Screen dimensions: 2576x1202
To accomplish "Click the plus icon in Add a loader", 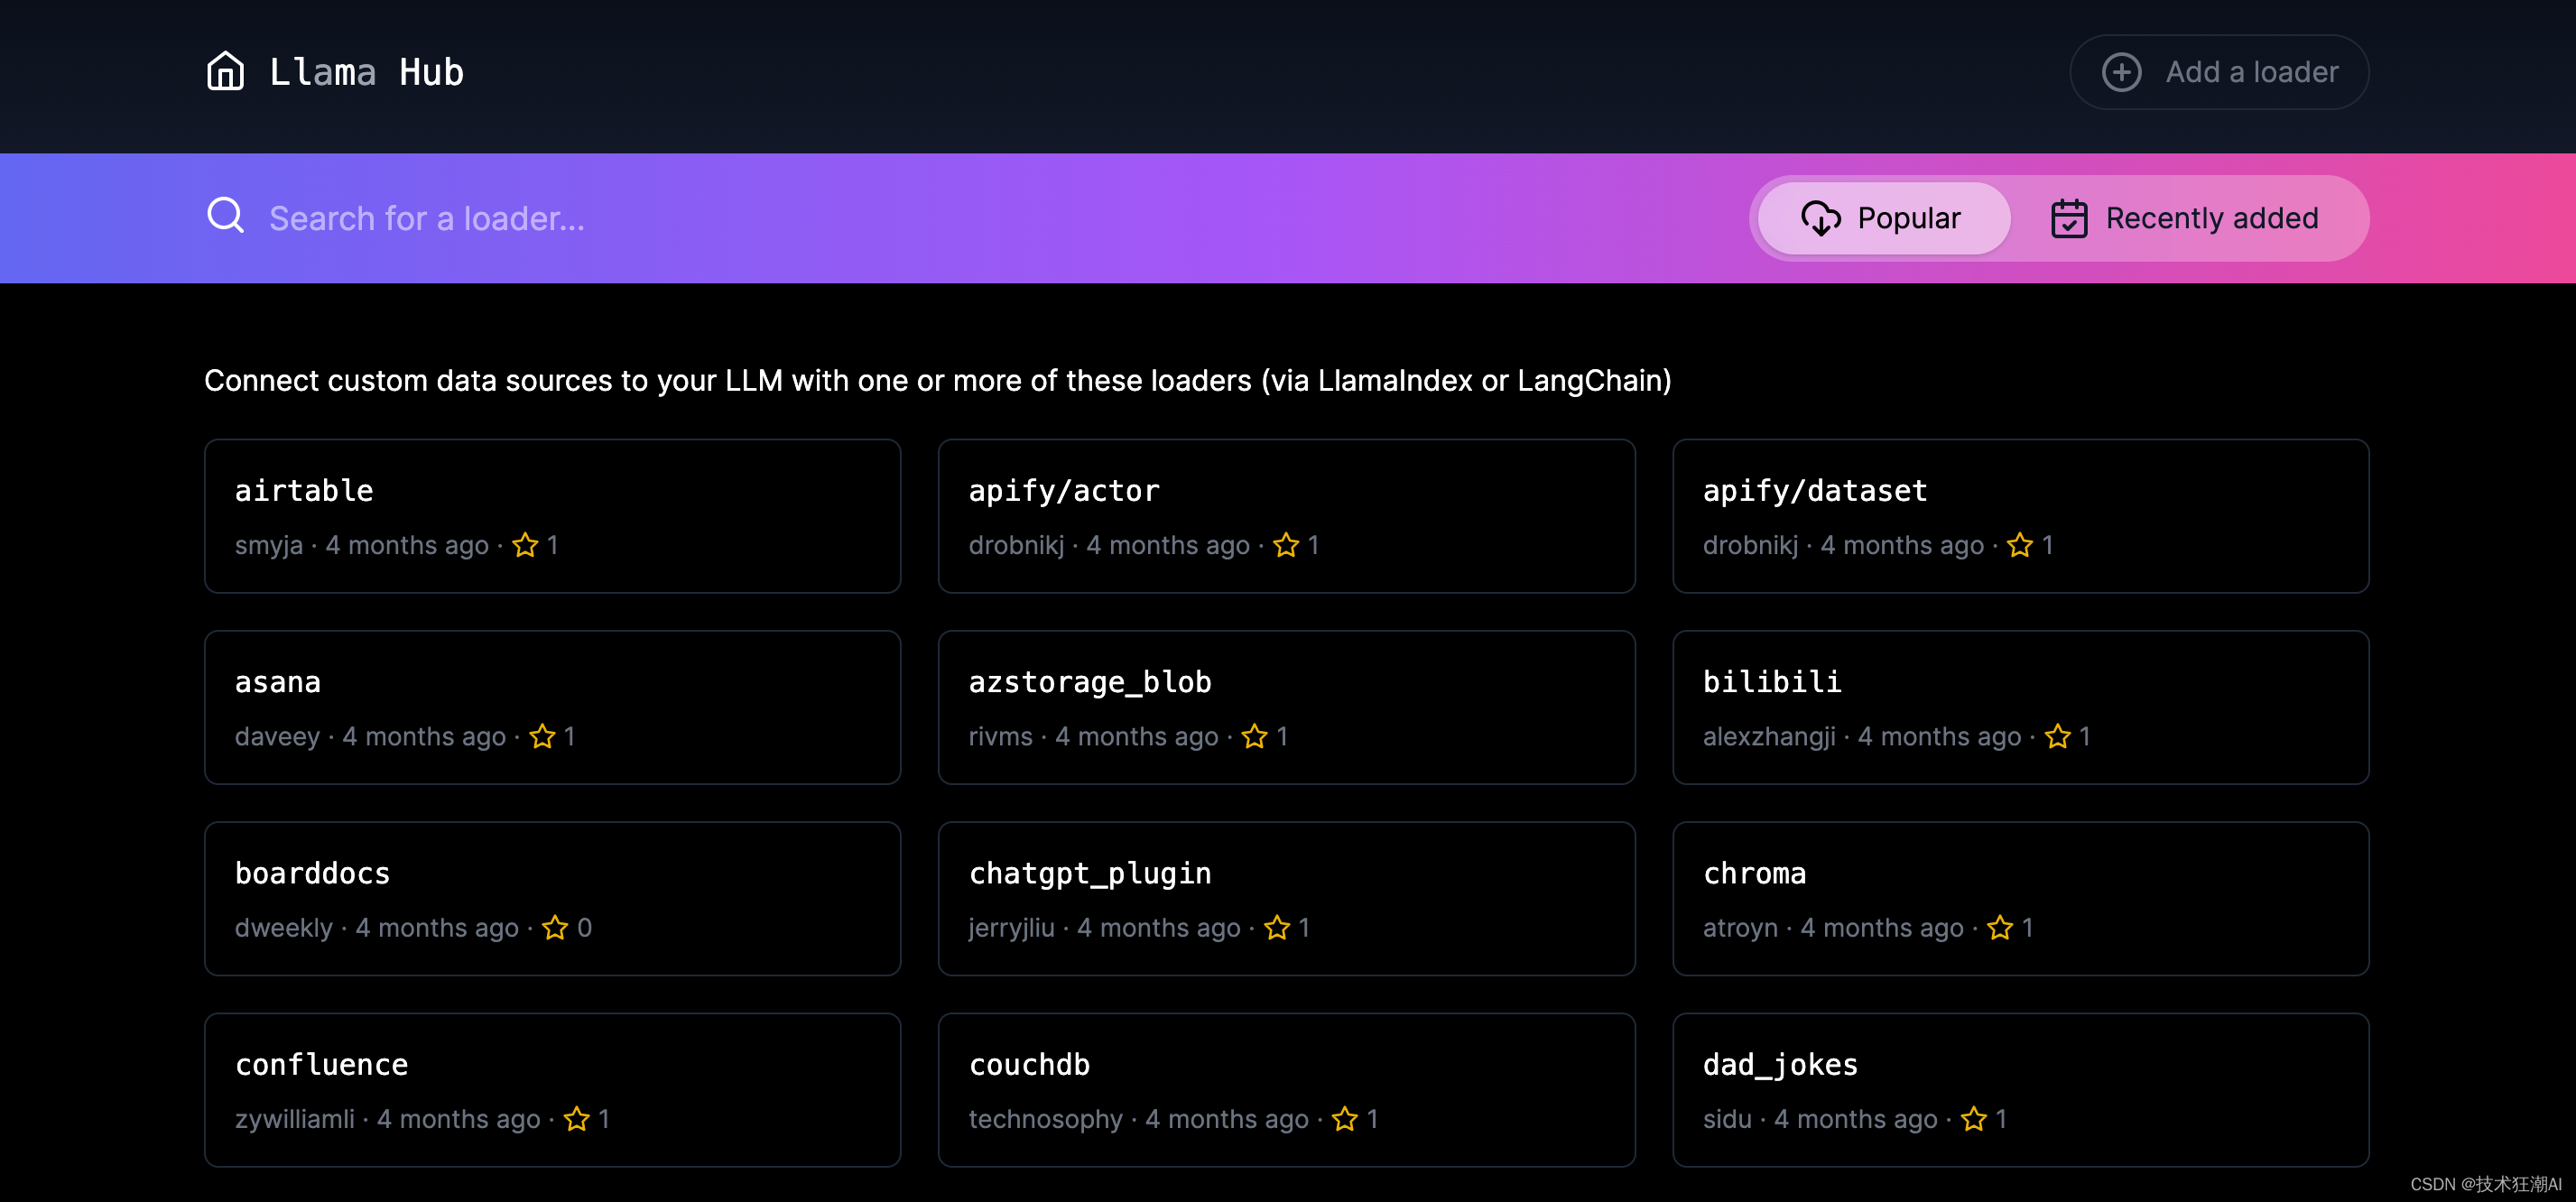I will tap(2121, 72).
